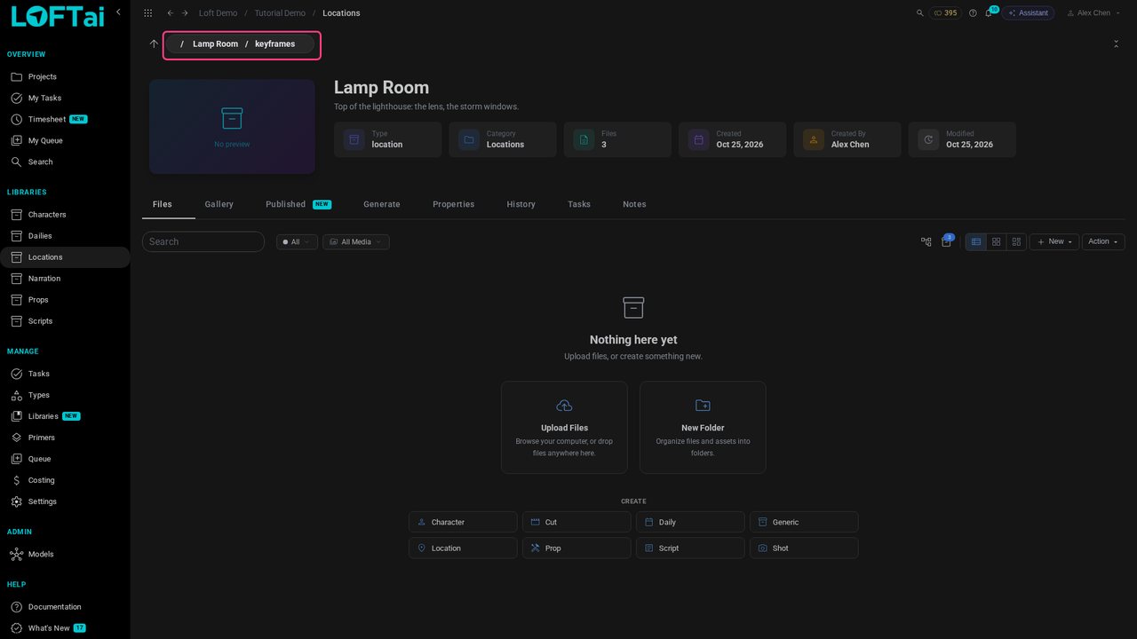
Task: Switch to the Published tab
Action: coord(298,204)
